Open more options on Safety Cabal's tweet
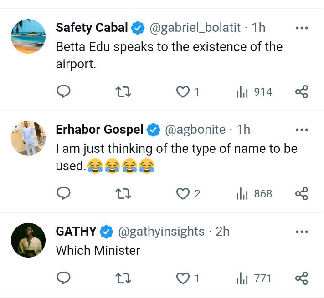Viewport: 324px width, 298px height. 302,28
